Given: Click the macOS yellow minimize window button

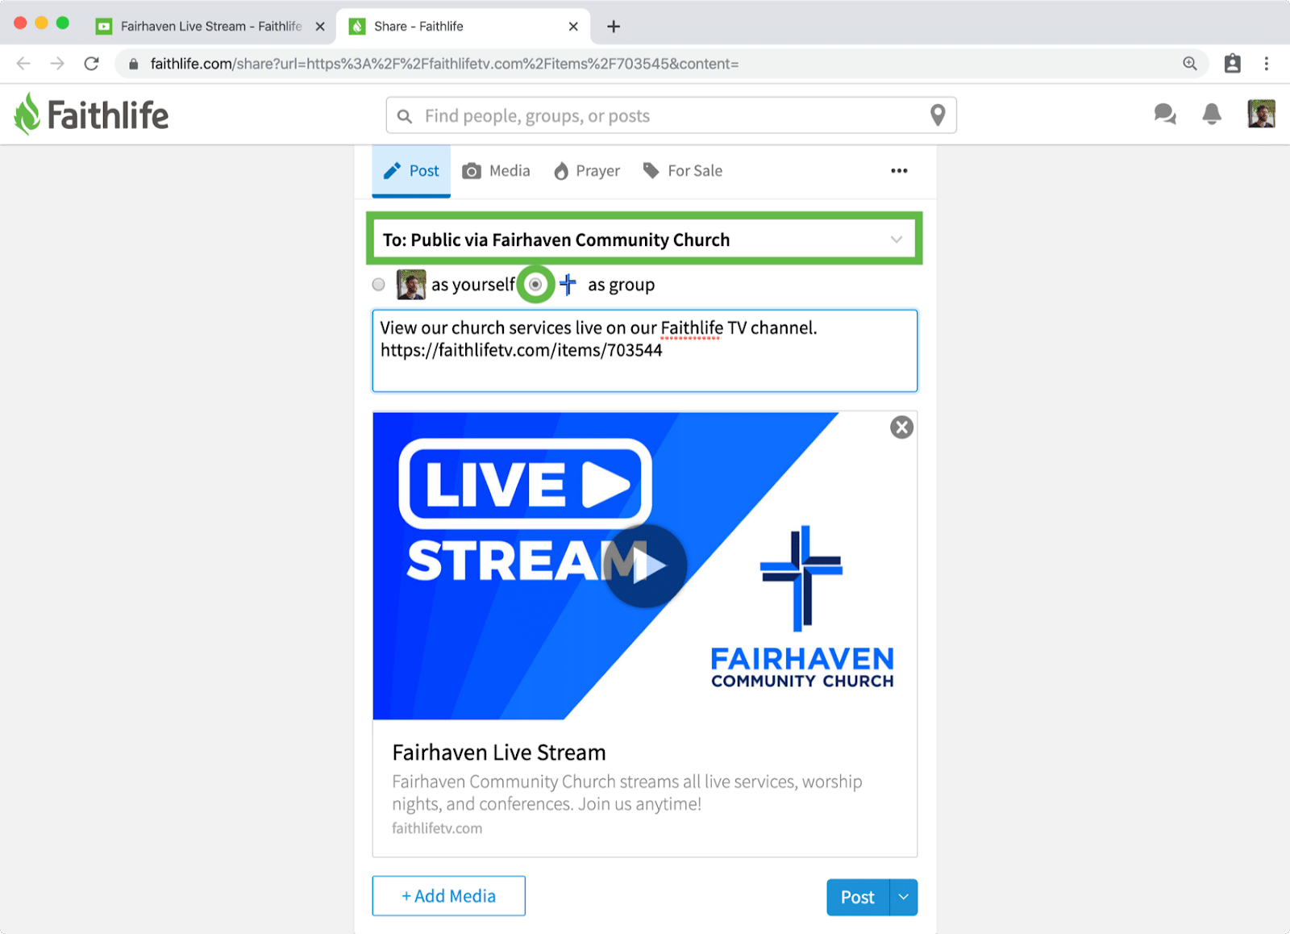Looking at the screenshot, I should tap(42, 23).
